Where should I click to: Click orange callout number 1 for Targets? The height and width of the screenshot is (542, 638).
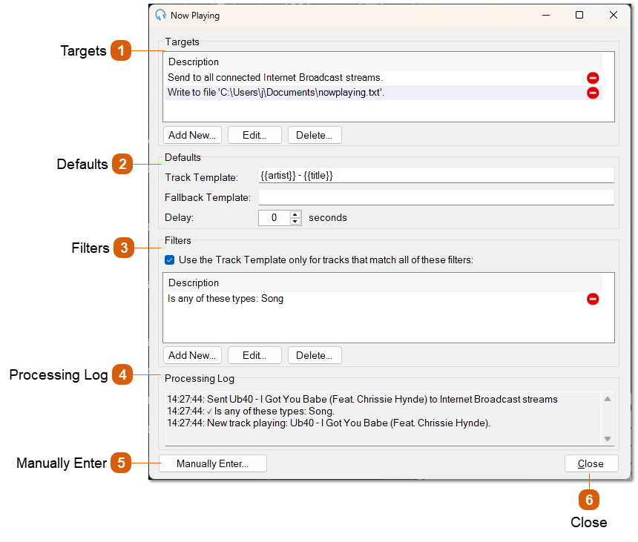(x=121, y=51)
